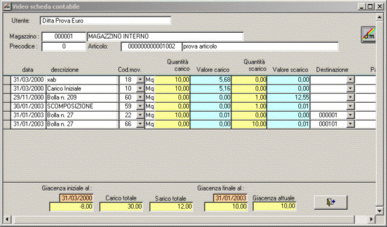This screenshot has width=387, height=227.
Task: Click Giacenza iniziale date 31/03/2000
Action: [x=76, y=198]
